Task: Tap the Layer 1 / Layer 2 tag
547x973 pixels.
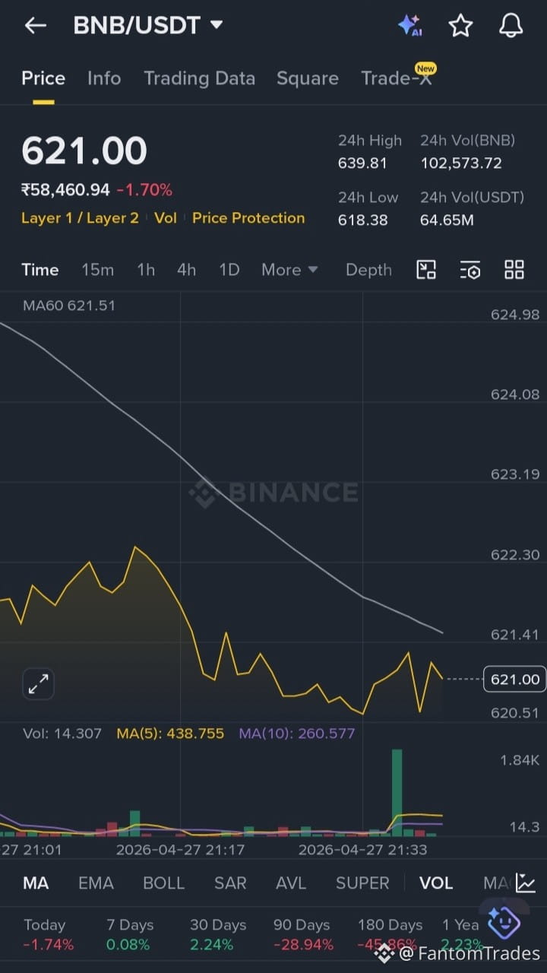Action: tap(80, 218)
